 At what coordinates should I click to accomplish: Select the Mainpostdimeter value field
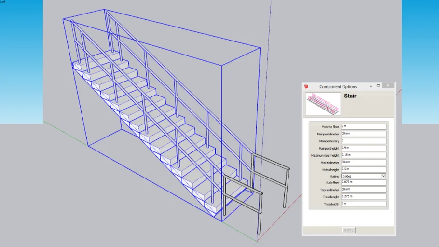pos(364,134)
